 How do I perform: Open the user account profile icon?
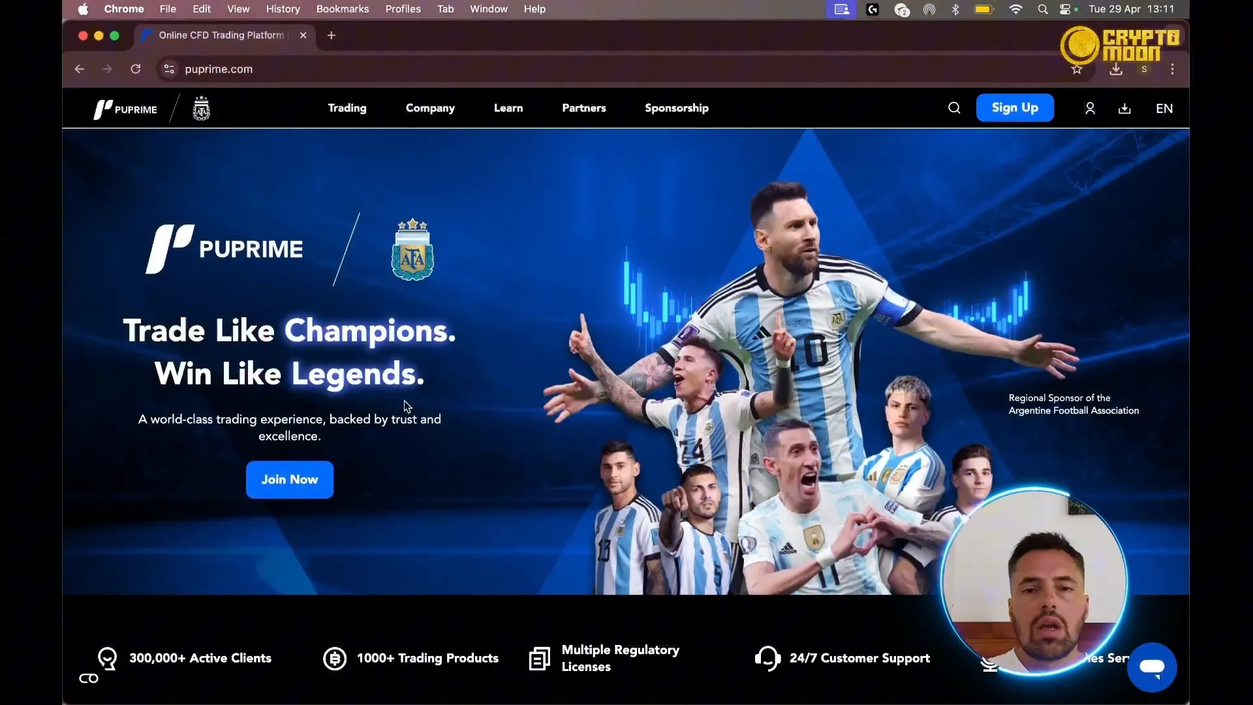pos(1090,108)
